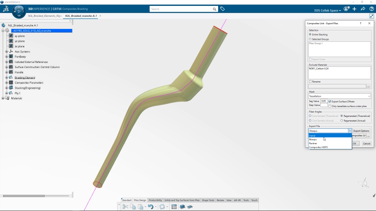The image size is (376, 211).
Task: Open the Tessellation mesh dropdown
Action: click(x=339, y=96)
